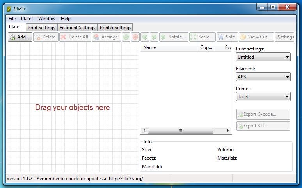Click the 'Size:' label in Info
The width and height of the screenshot is (302, 188).
(146, 150)
